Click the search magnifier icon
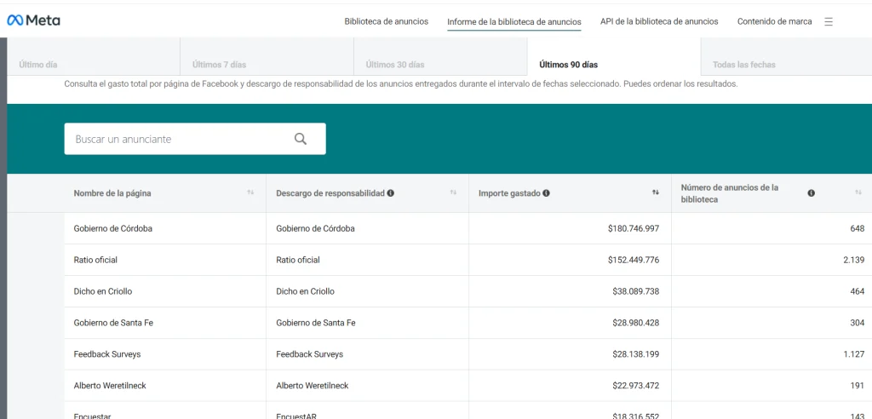Image resolution: width=872 pixels, height=419 pixels. tap(300, 139)
